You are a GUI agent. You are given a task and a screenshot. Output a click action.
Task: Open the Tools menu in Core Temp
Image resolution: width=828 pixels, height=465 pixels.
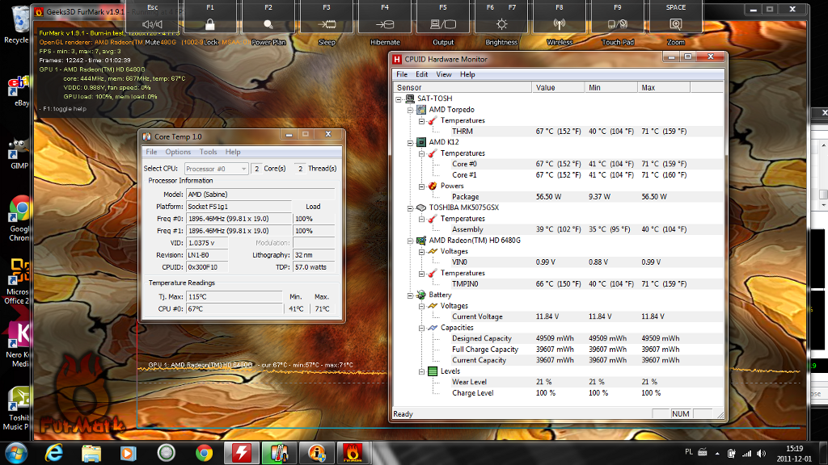[x=208, y=152]
